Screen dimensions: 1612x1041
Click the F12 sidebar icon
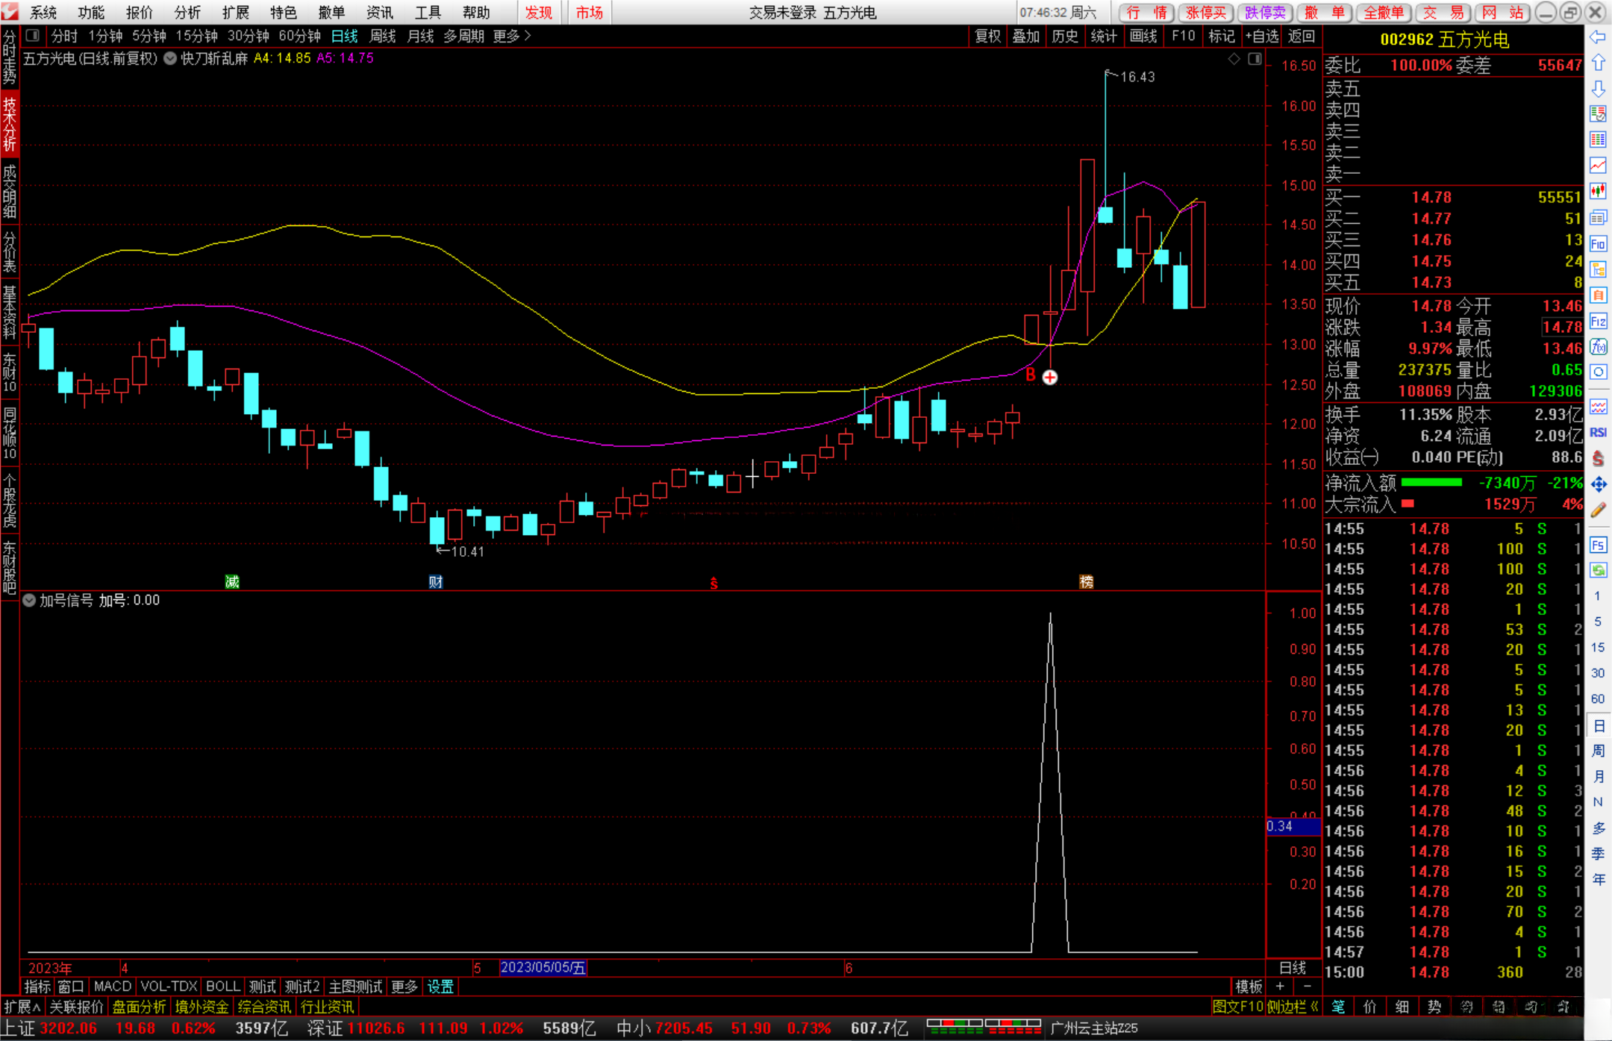coord(1598,322)
